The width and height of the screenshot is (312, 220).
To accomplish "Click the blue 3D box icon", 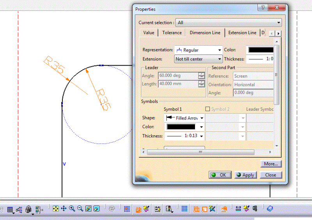I will click(x=270, y=209).
